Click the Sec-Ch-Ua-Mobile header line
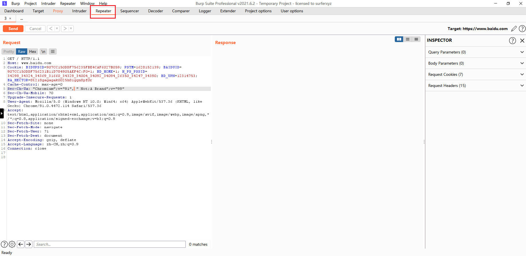Image resolution: width=526 pixels, height=256 pixels. (30, 93)
